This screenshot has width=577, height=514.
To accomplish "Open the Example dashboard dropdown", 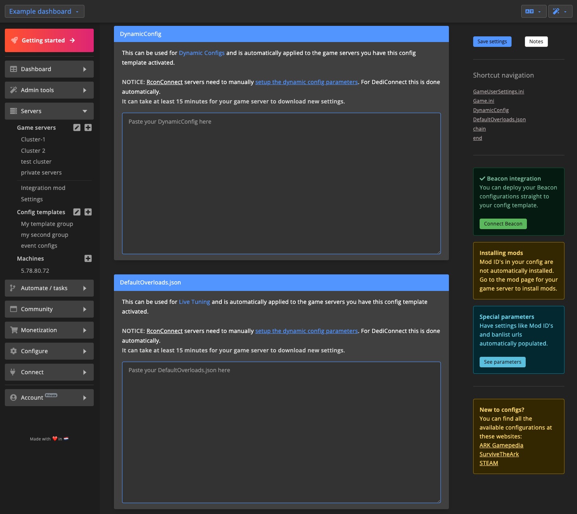I will coord(44,11).
